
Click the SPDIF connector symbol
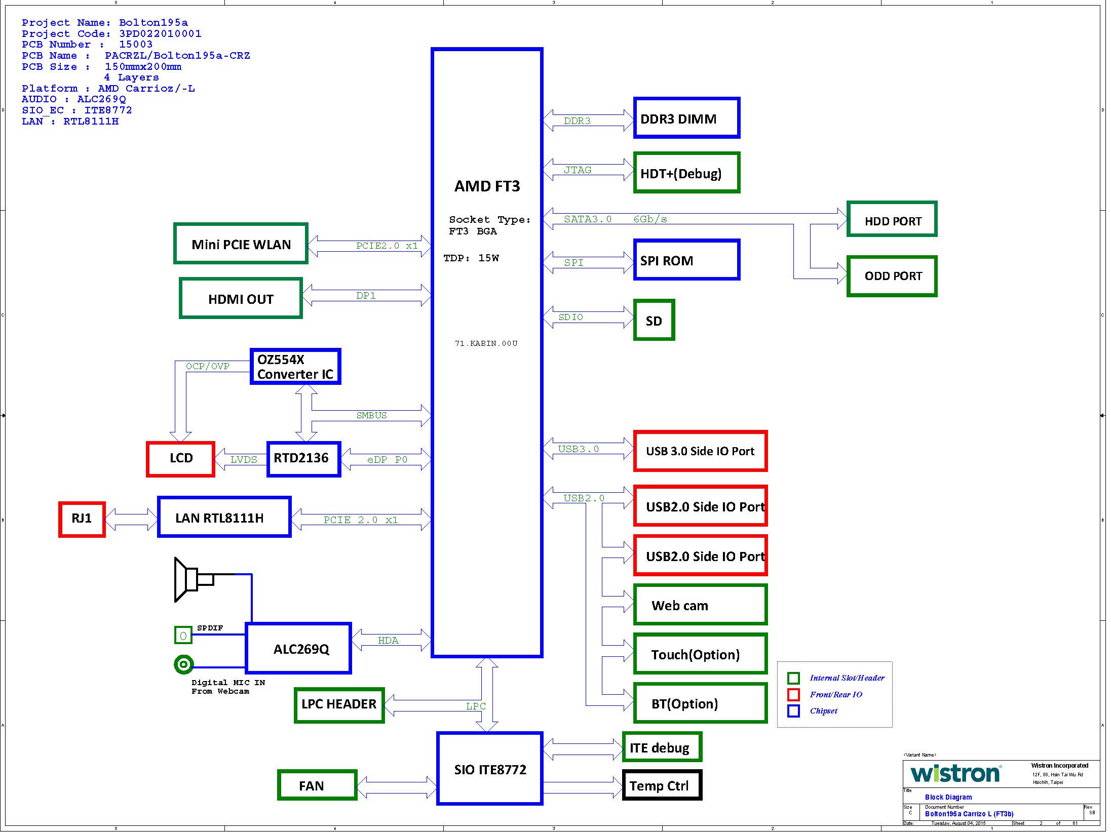click(x=183, y=635)
